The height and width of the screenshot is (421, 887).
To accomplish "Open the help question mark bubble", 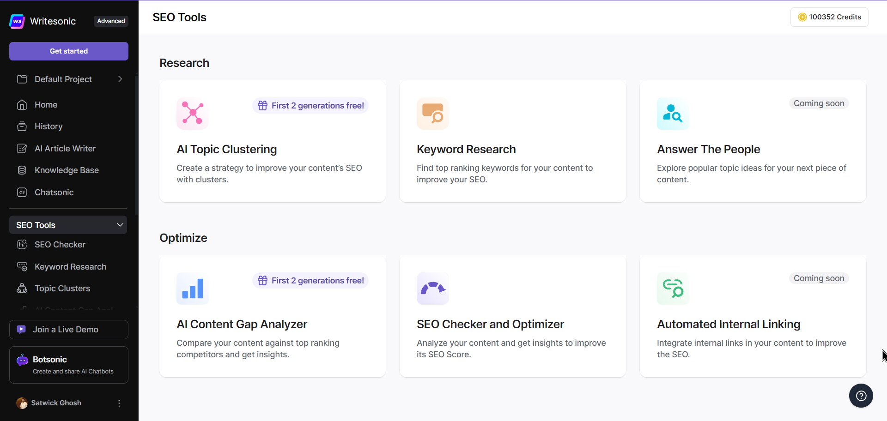I will (x=861, y=396).
